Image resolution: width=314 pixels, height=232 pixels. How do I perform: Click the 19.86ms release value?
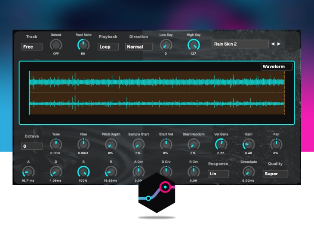pyautogui.click(x=111, y=180)
